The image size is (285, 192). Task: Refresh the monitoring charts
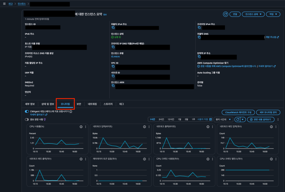tap(237, 119)
